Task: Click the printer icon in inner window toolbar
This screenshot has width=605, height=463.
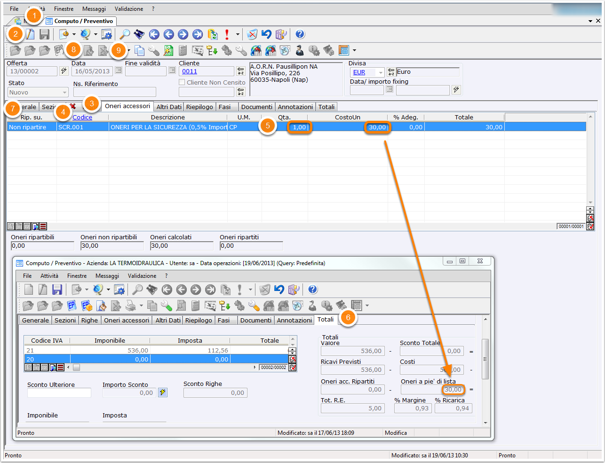Action: (x=131, y=306)
